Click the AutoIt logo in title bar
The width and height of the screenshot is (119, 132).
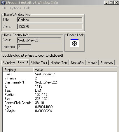[3, 3]
